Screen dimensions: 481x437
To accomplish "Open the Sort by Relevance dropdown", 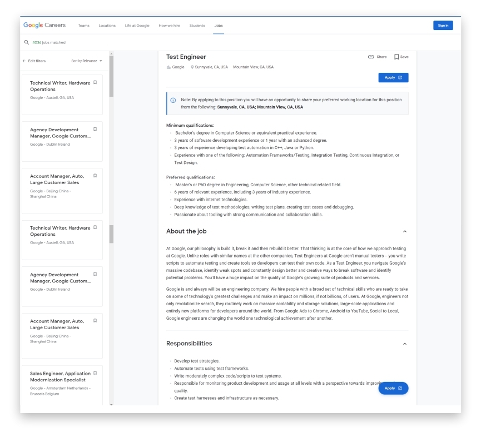I will click(86, 61).
